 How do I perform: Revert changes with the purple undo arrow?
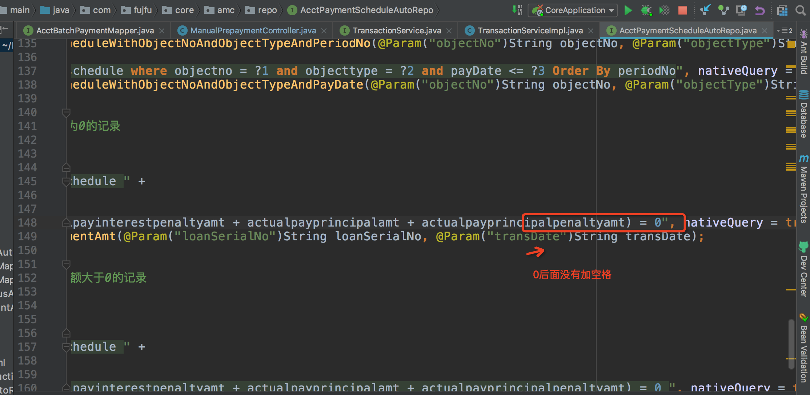point(760,10)
